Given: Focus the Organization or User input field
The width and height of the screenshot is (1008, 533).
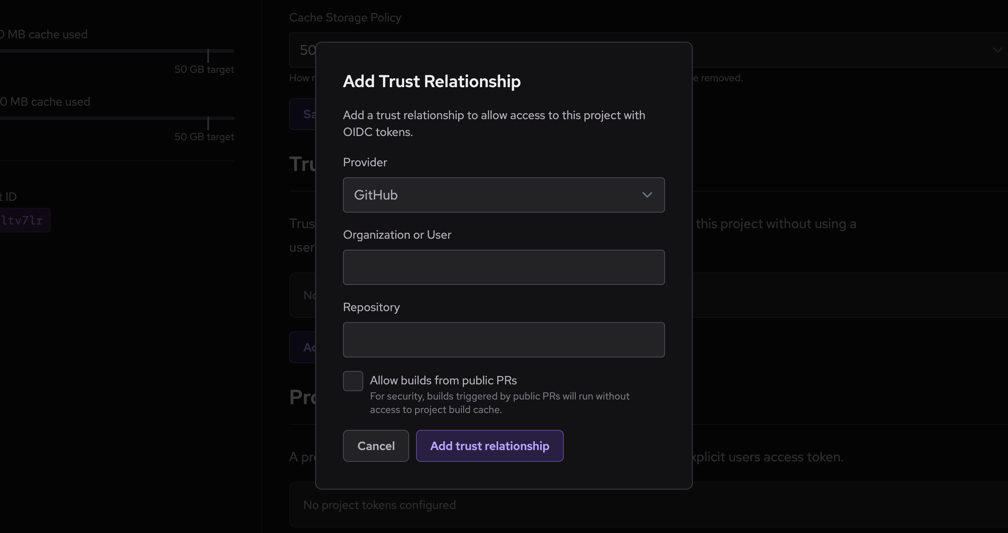Looking at the screenshot, I should click(504, 267).
